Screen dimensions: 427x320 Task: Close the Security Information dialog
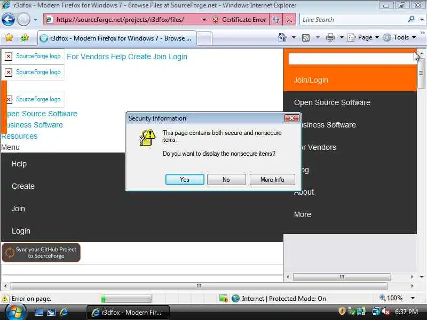(291, 118)
